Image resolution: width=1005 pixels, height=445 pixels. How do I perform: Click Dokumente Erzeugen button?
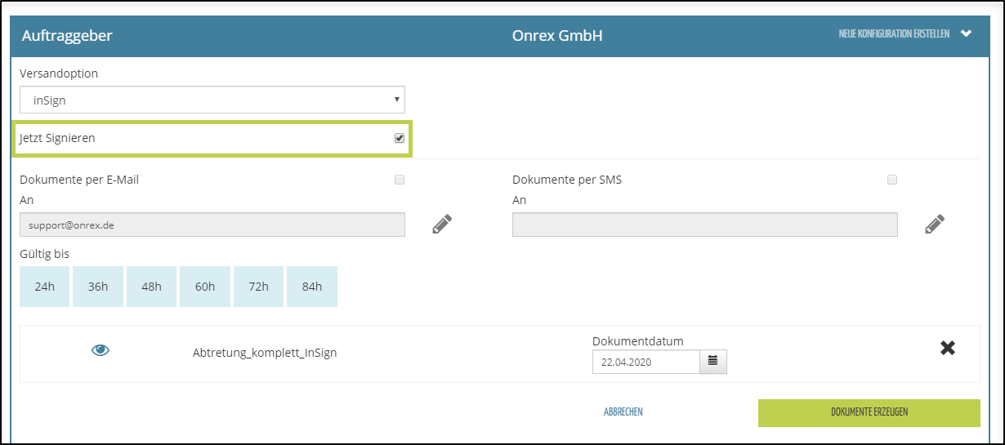[869, 412]
